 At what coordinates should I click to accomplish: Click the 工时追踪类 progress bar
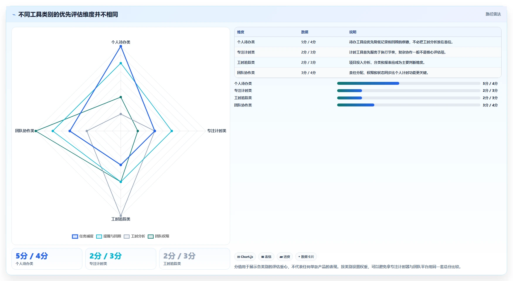[x=409, y=98]
